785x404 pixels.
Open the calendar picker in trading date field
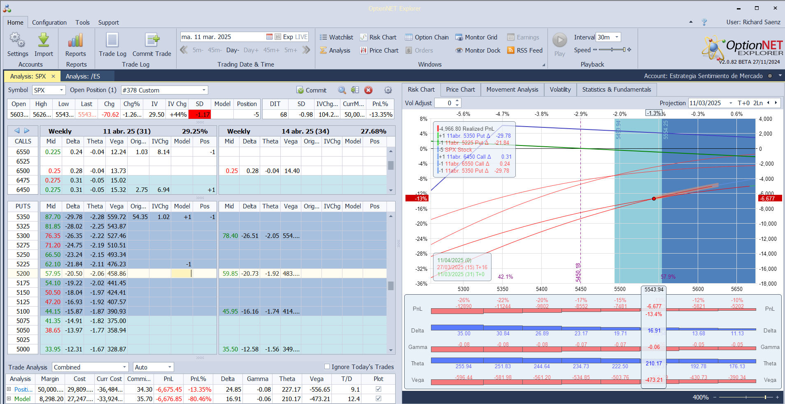pos(269,37)
